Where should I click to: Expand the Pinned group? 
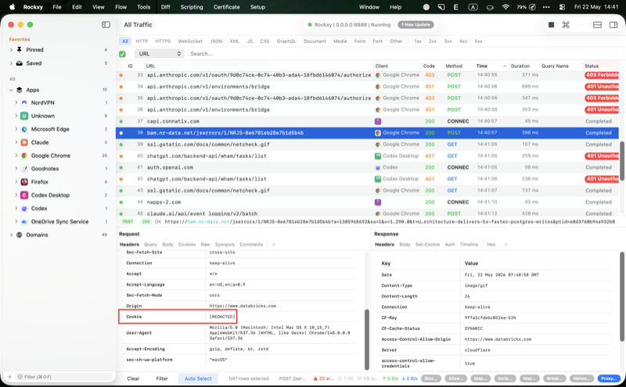(11, 50)
